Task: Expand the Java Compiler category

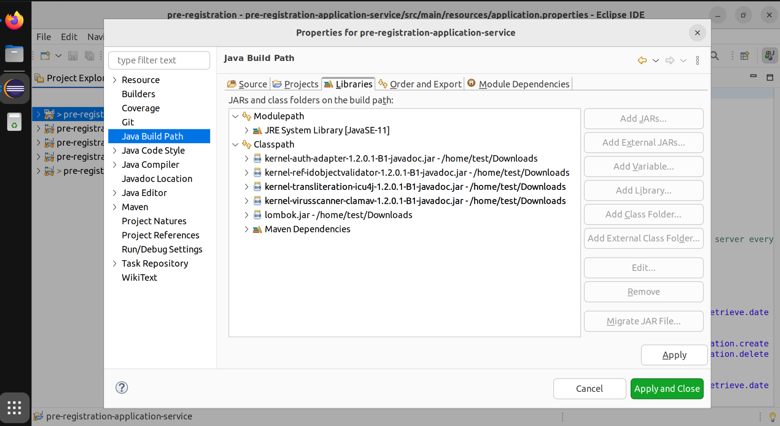Action: (115, 165)
